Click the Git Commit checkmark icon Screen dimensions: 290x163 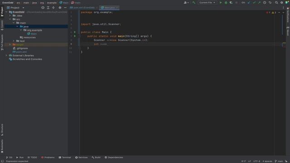click(x=254, y=3)
